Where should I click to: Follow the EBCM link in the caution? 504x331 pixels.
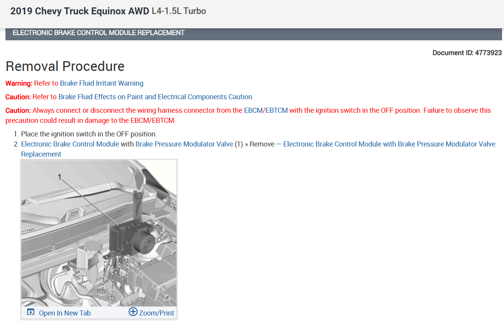point(253,110)
